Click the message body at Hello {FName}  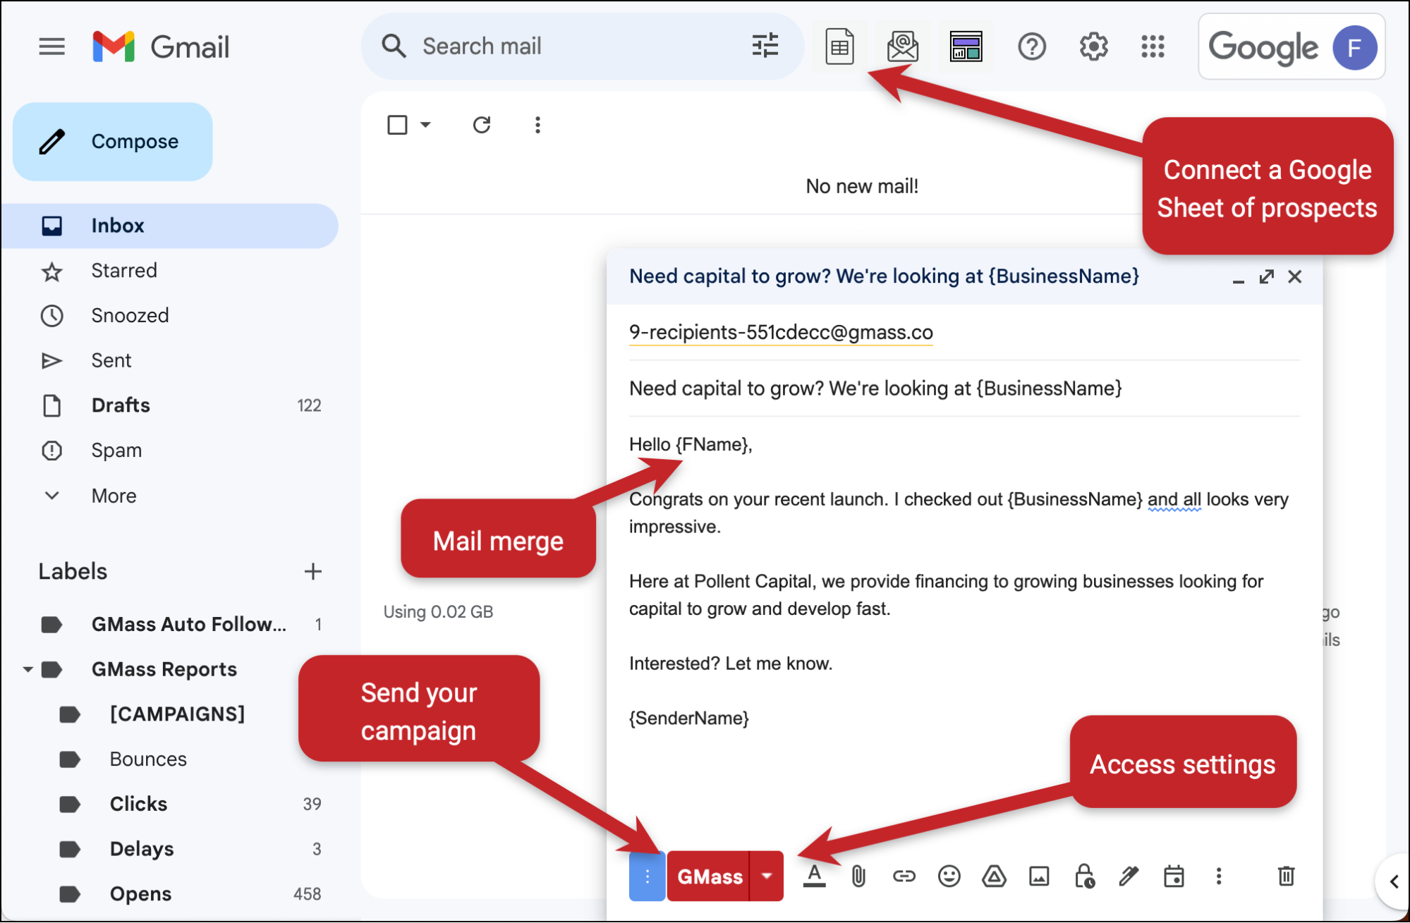tap(691, 444)
